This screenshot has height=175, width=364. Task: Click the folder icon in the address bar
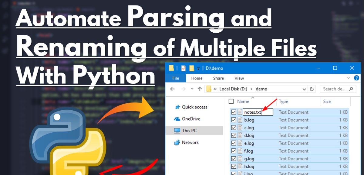pos(209,89)
